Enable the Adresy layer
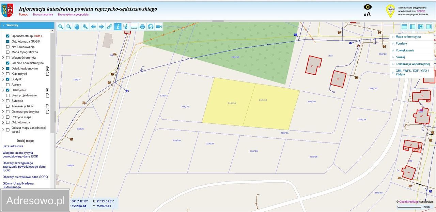This screenshot has width=436, height=212. coord(8,85)
